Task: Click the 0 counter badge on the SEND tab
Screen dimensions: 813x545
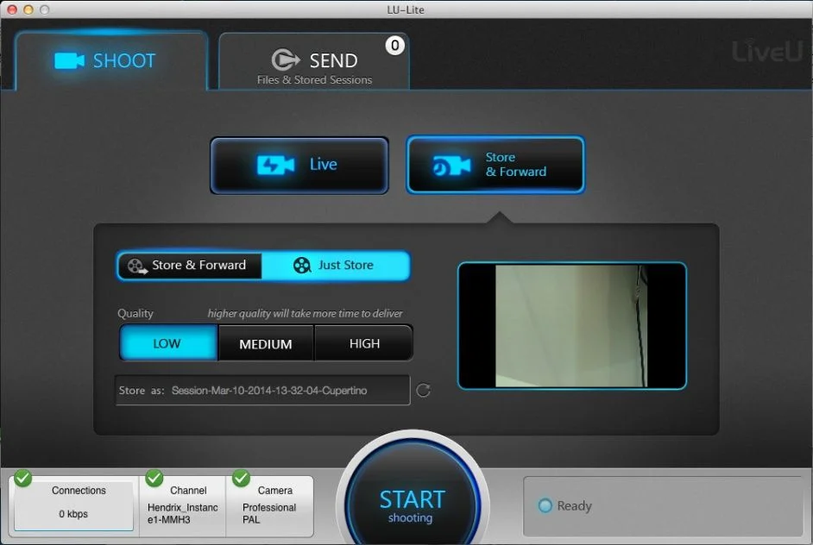Action: tap(395, 46)
